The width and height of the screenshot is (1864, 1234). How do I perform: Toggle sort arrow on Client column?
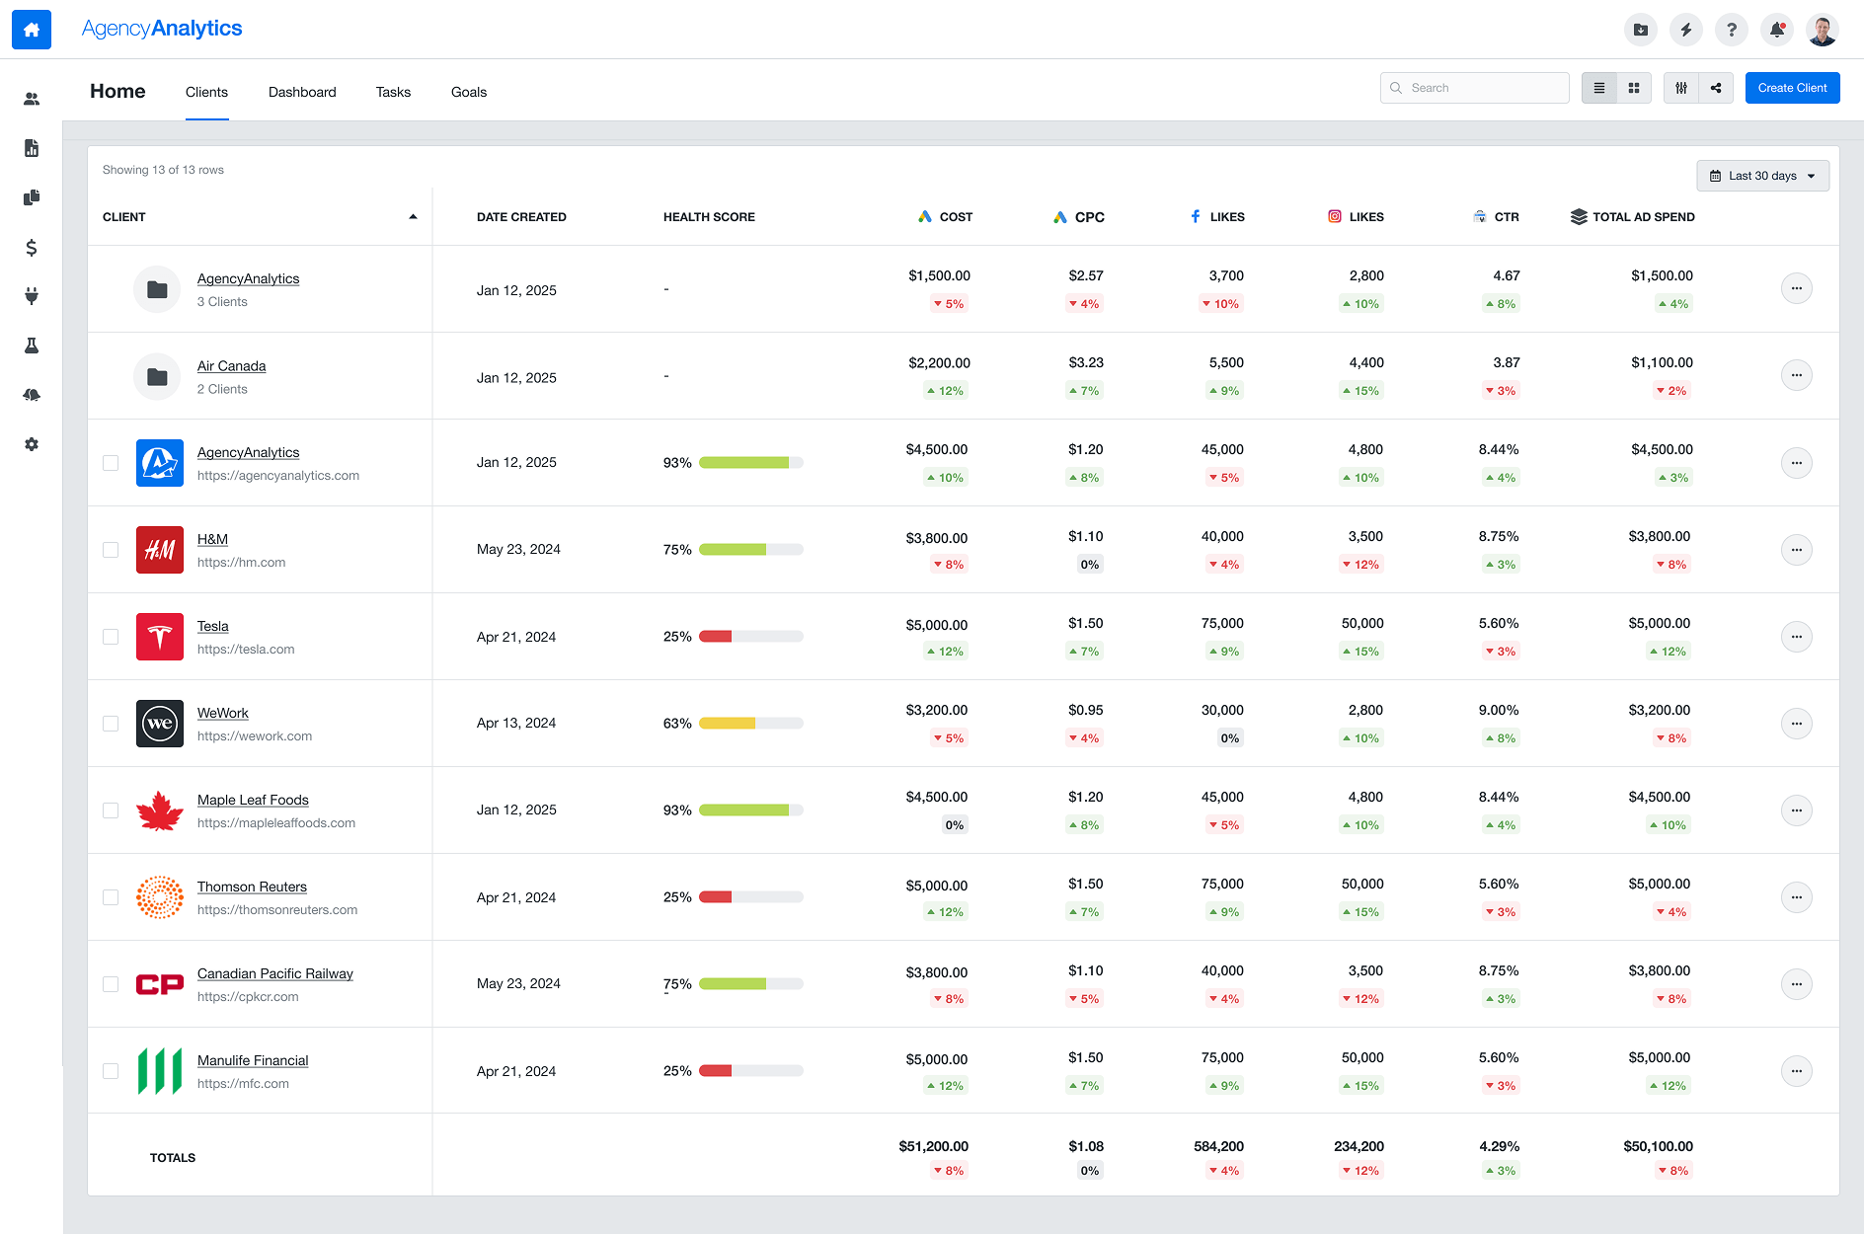(x=413, y=217)
